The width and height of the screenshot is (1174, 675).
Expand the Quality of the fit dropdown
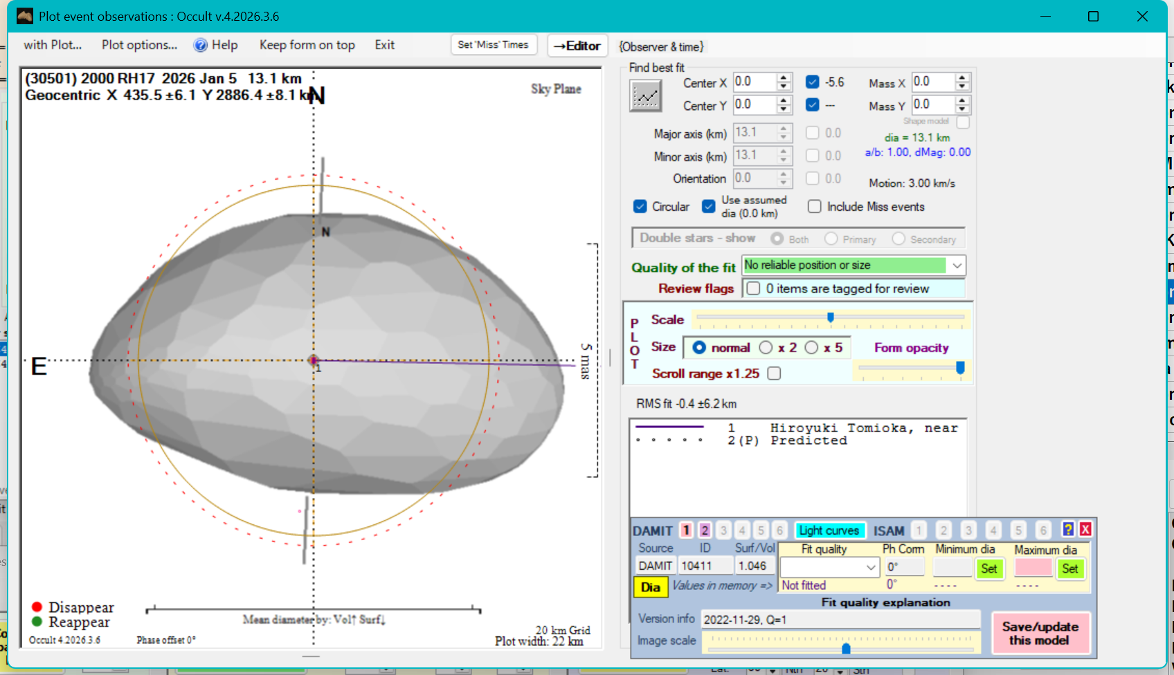[957, 266]
